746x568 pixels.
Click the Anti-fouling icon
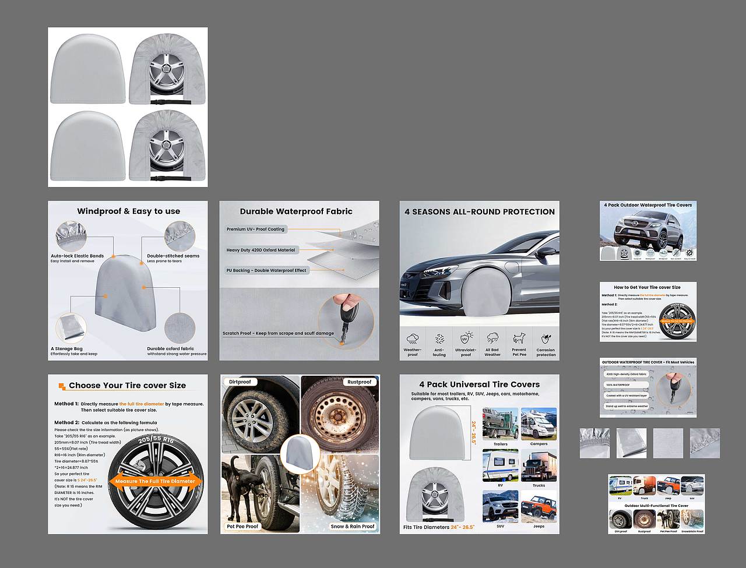pos(439,339)
